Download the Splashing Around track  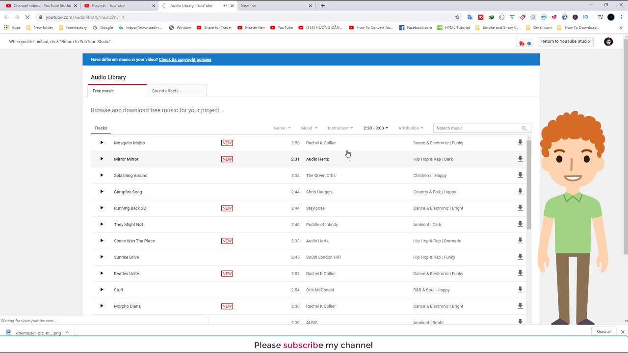pos(520,175)
